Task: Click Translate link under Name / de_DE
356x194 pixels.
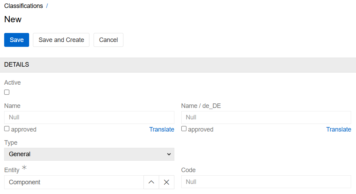Action: (x=338, y=129)
